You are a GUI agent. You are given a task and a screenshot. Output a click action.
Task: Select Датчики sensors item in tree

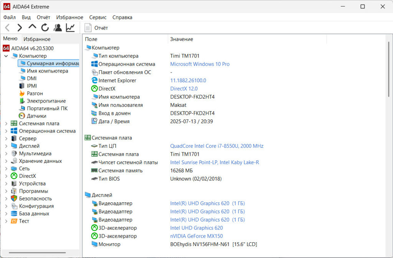(x=36, y=116)
